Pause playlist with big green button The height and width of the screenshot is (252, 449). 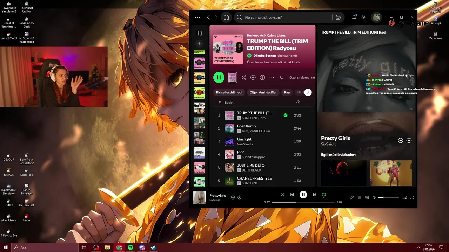[219, 77]
